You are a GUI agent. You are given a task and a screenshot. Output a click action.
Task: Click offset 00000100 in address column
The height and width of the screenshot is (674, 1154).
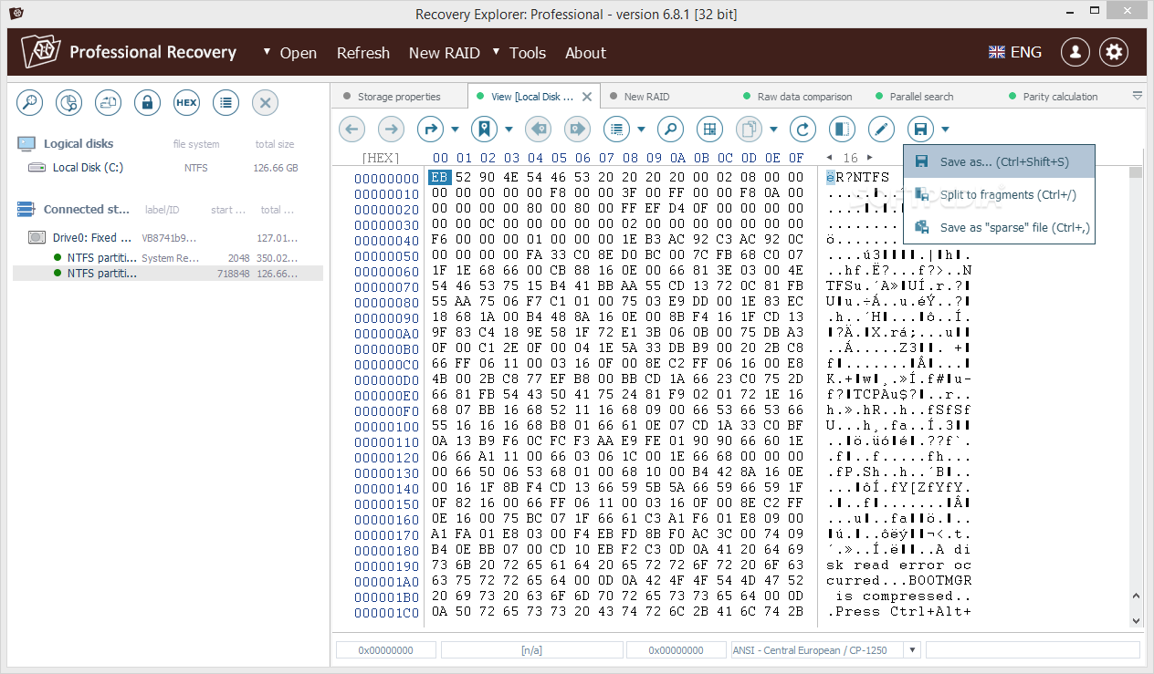pyautogui.click(x=386, y=426)
